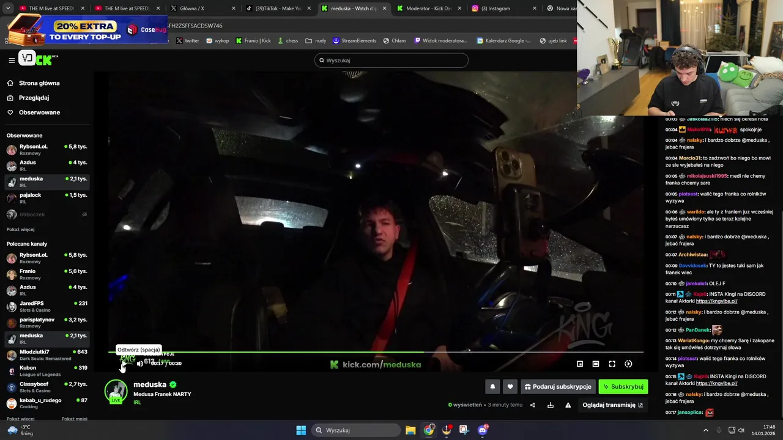
Task: Open the StreamElements bookmark
Action: 355,40
